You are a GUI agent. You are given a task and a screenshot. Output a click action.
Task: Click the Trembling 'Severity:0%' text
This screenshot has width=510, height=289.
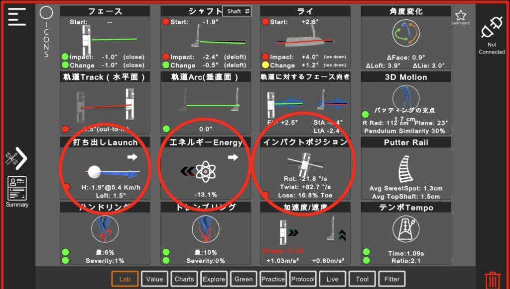tap(205, 261)
